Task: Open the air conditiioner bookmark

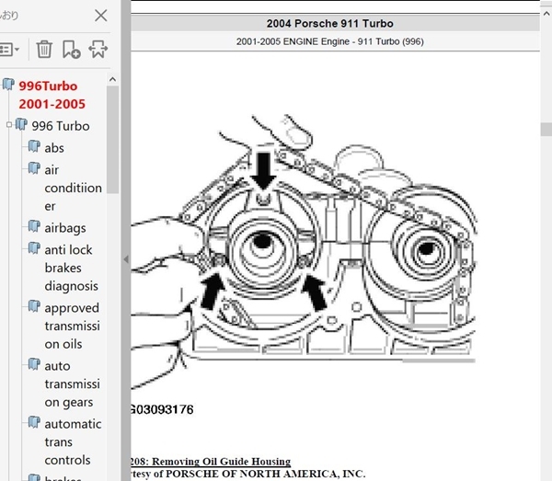Action: [x=74, y=188]
